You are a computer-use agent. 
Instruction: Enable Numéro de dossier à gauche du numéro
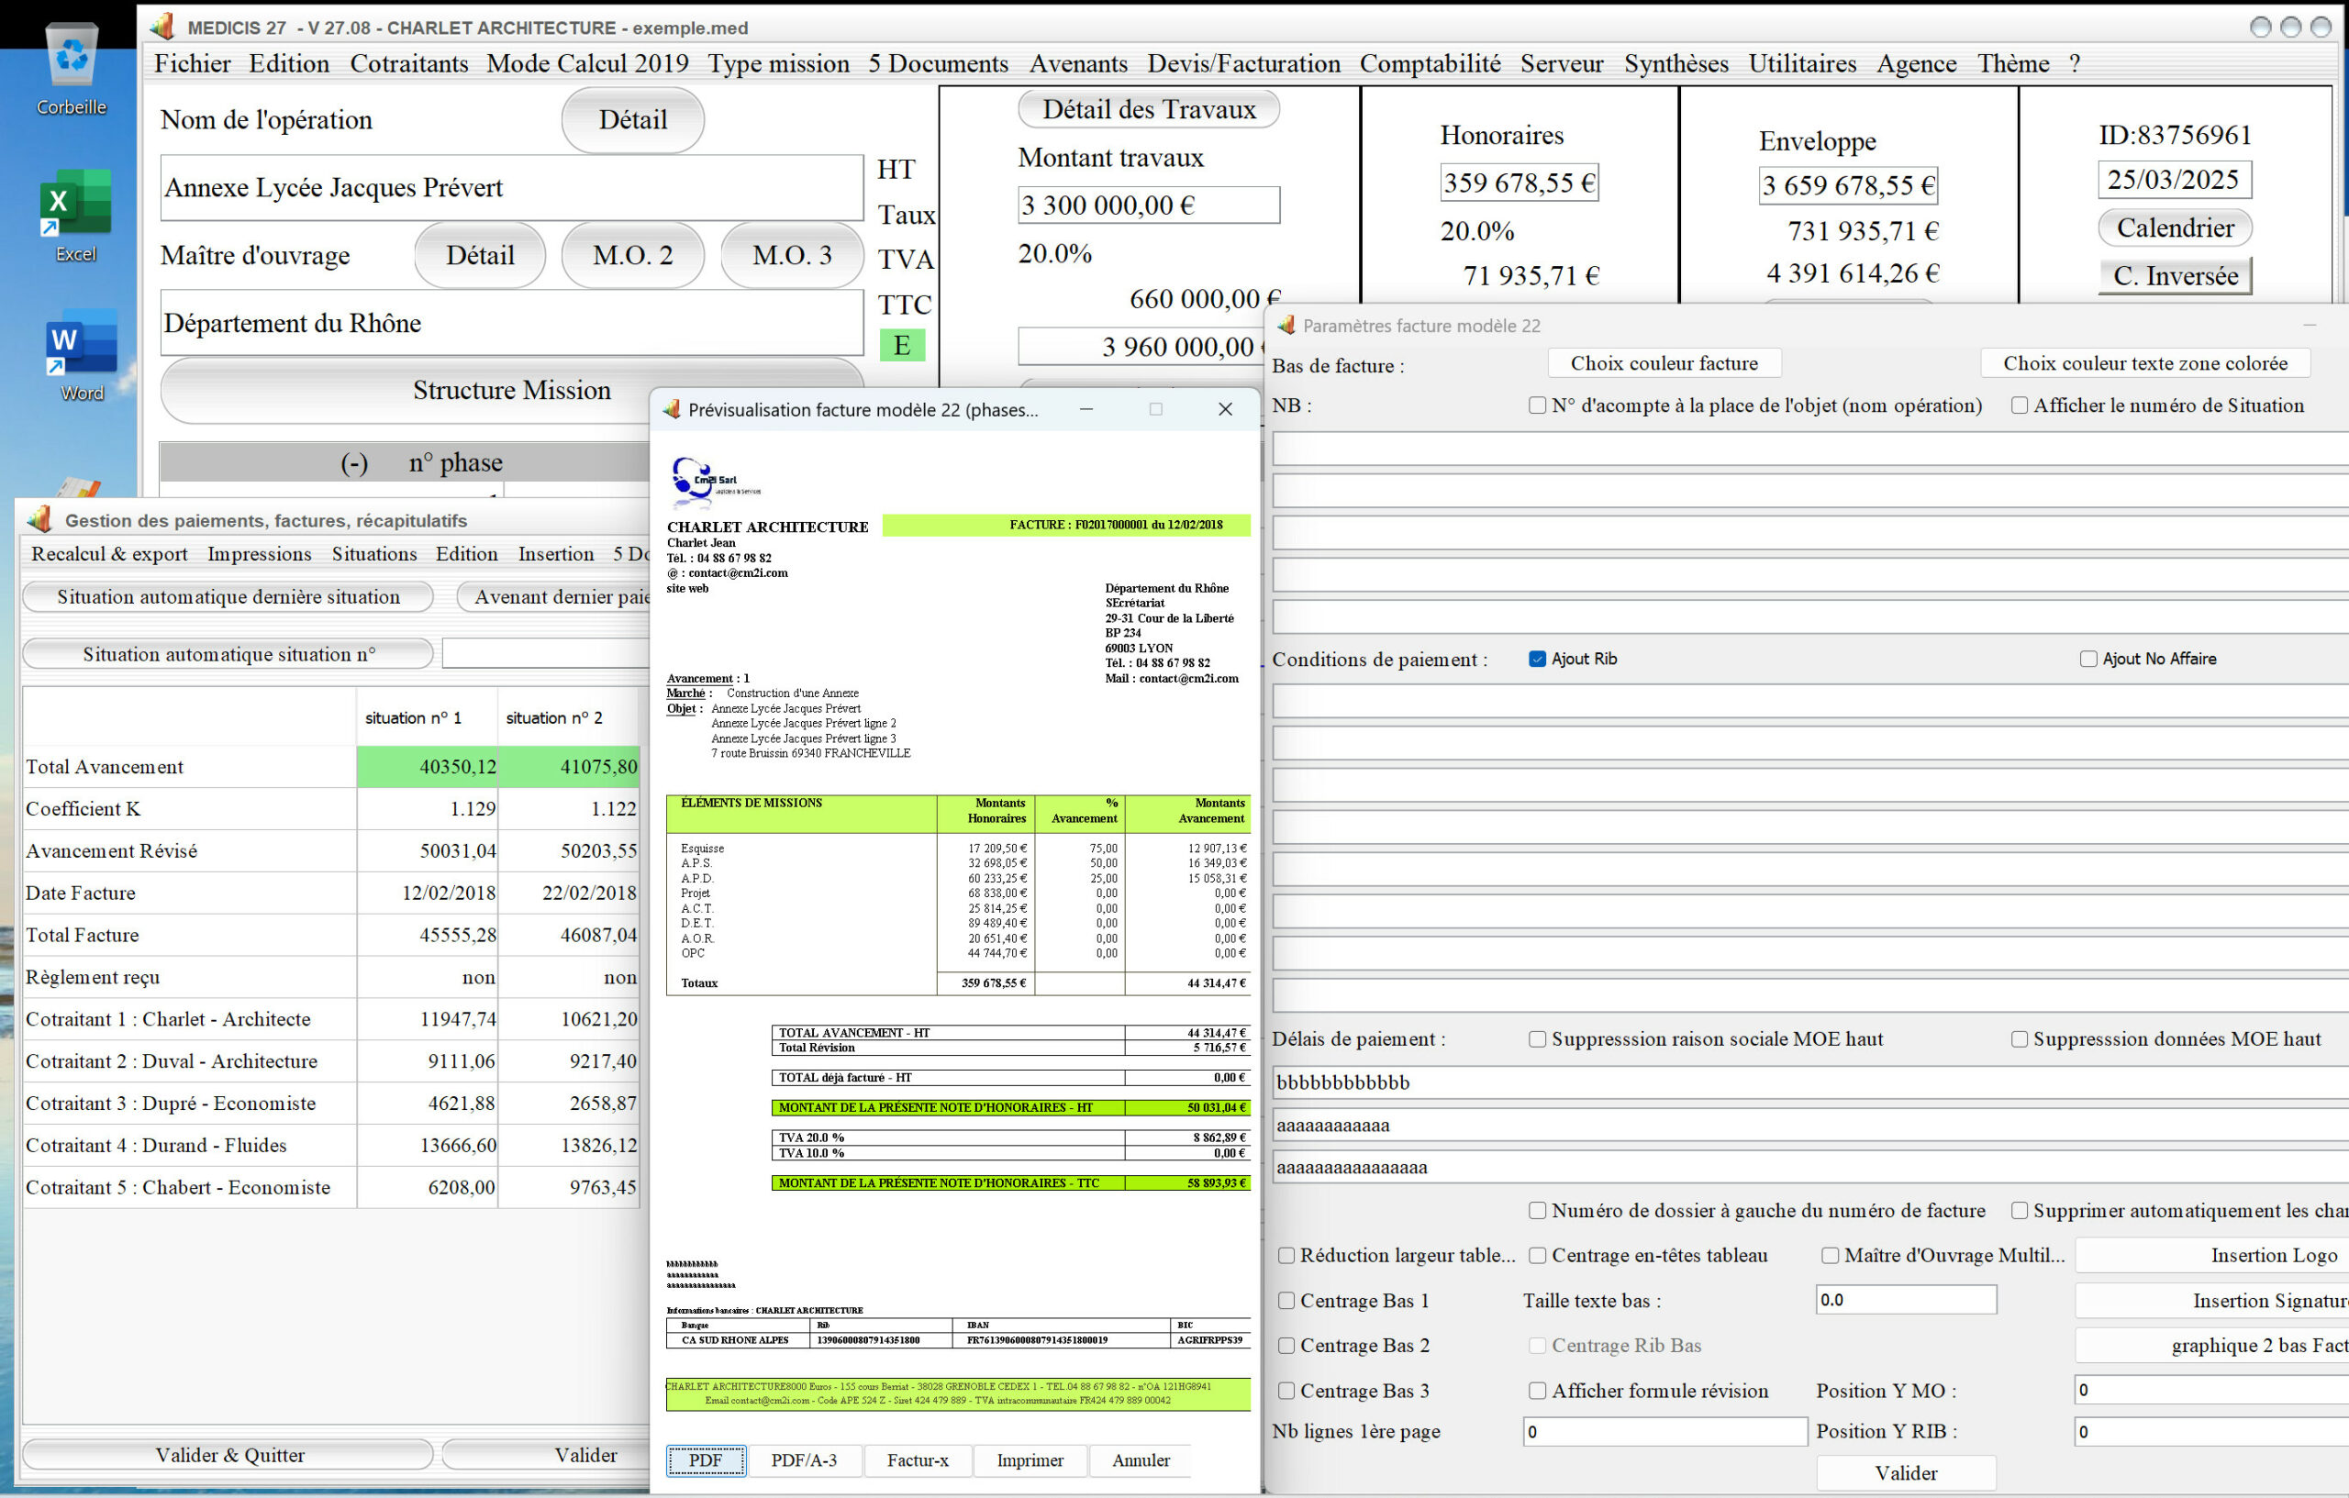[1537, 1210]
